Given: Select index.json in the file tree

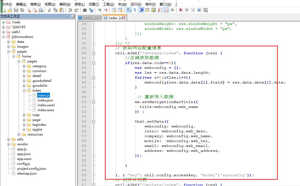Looking at the screenshot, I should pos(45,100).
